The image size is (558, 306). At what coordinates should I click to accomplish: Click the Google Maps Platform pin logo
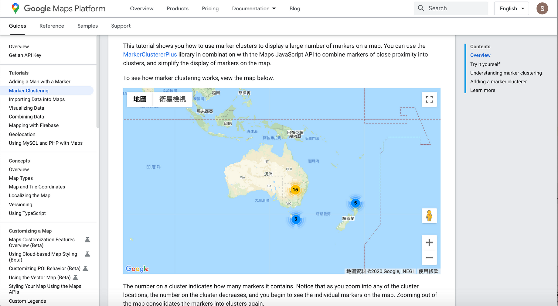click(x=15, y=9)
